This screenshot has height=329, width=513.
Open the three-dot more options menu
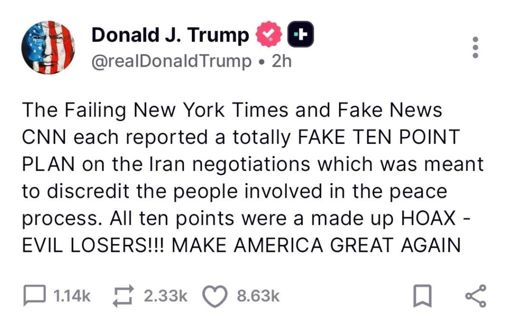click(x=476, y=48)
